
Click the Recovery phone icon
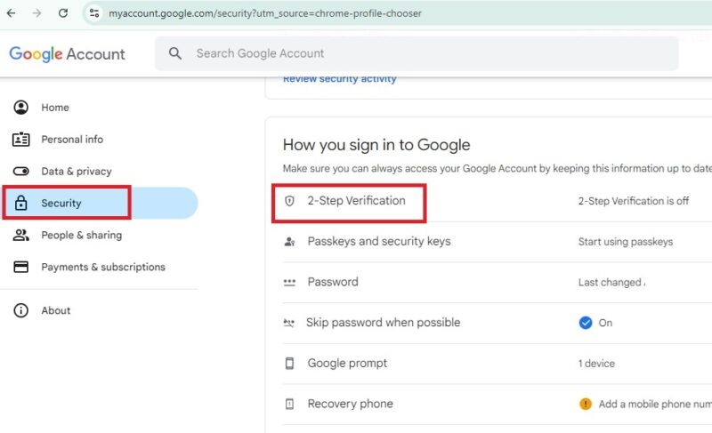click(x=289, y=405)
